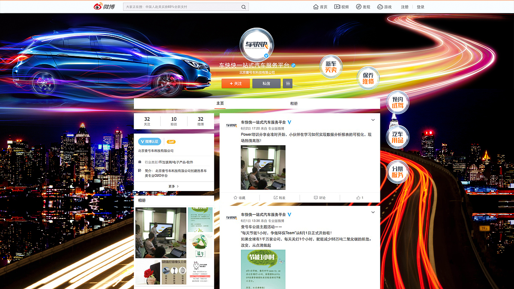Image resolution: width=514 pixels, height=289 pixels.
Task: Expand the June 2 post dropdown arrow
Action: tap(373, 120)
